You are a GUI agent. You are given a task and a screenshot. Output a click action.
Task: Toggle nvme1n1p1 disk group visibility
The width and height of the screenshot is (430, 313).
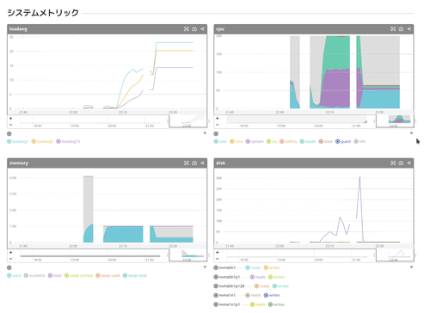227,304
